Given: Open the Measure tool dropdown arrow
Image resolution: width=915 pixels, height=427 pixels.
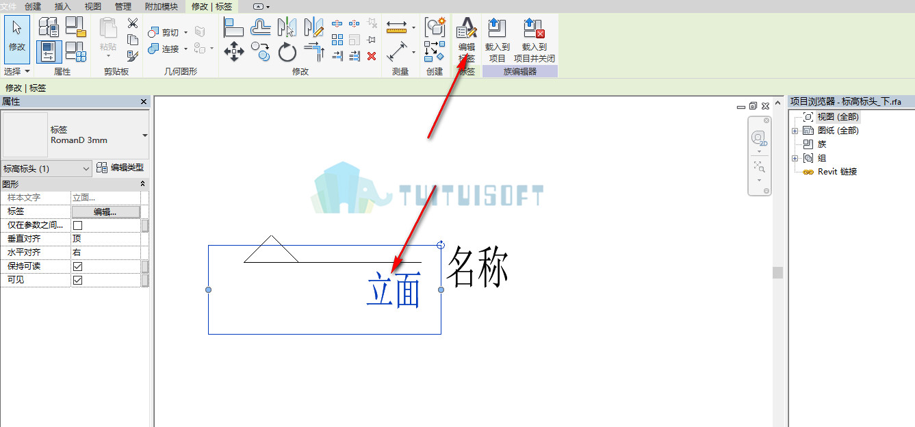Looking at the screenshot, I should [413, 52].
